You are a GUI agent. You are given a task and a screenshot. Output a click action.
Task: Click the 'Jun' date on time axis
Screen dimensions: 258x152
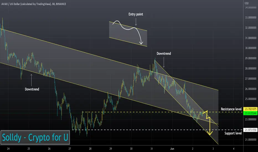tap(172, 149)
